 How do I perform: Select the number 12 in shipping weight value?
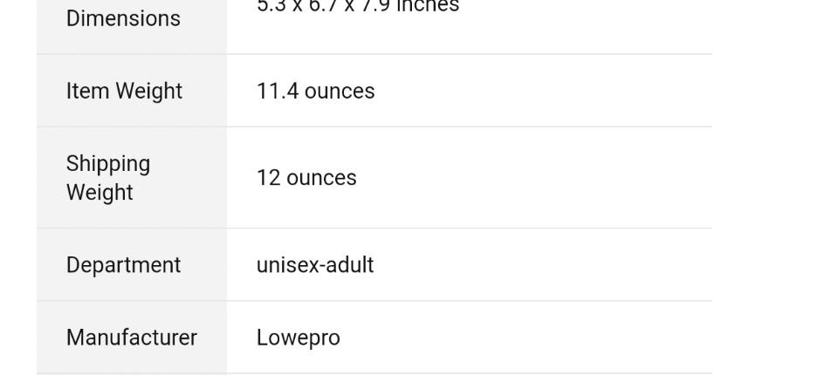(x=268, y=178)
